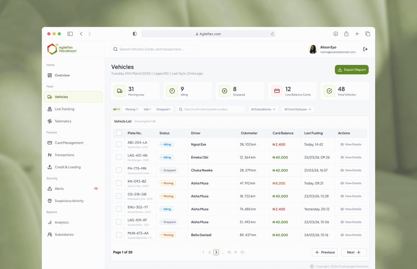Click the Agileflex.com address bar

pos(208,34)
